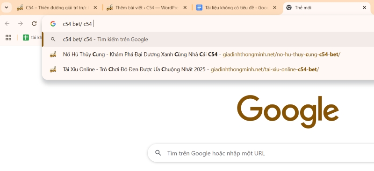Close the Thẻ mới tab
The width and height of the screenshot is (374, 171).
364,7
